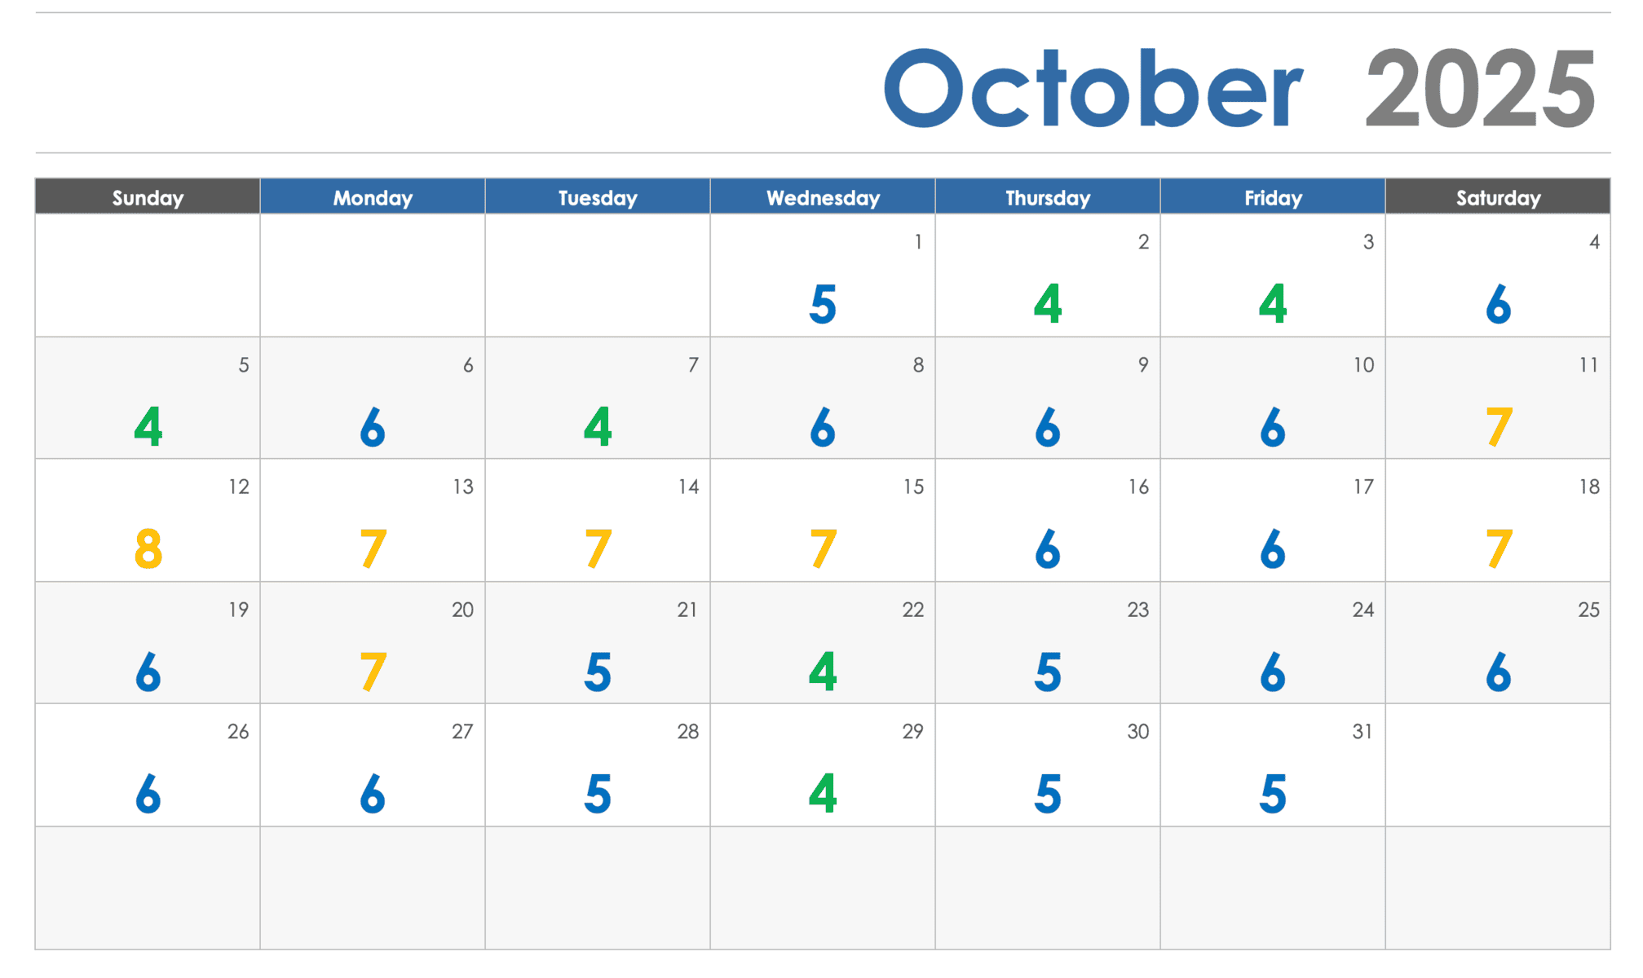Open the October 25 date cell
This screenshot has width=1643, height=978.
(1498, 643)
